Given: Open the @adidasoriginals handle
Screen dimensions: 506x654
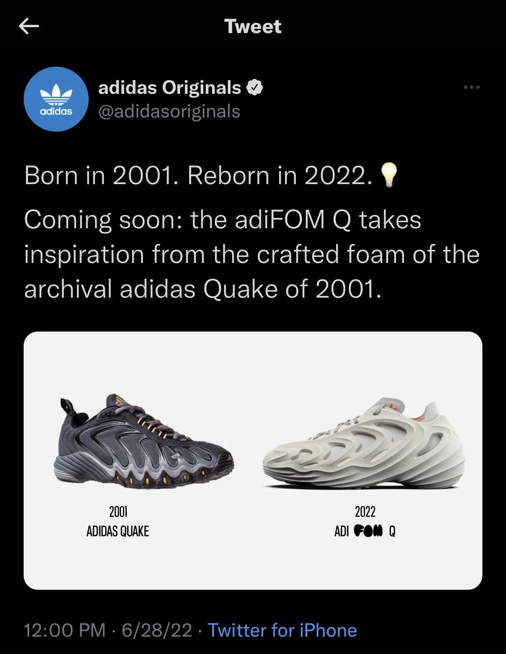Looking at the screenshot, I should 169,112.
